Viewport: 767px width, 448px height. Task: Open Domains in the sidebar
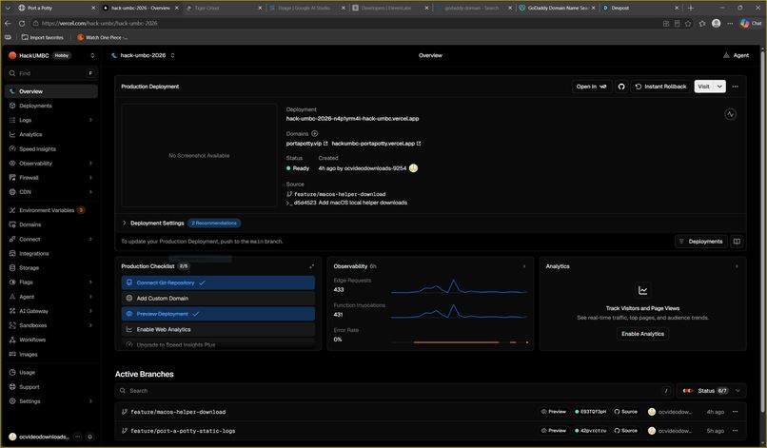(51, 224)
